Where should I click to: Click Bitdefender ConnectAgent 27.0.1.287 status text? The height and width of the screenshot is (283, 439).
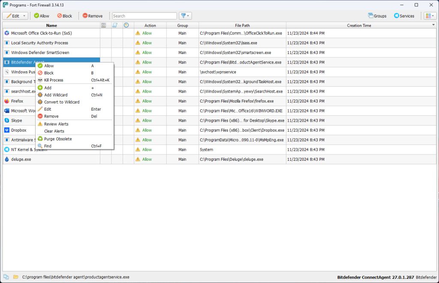(x=376, y=277)
